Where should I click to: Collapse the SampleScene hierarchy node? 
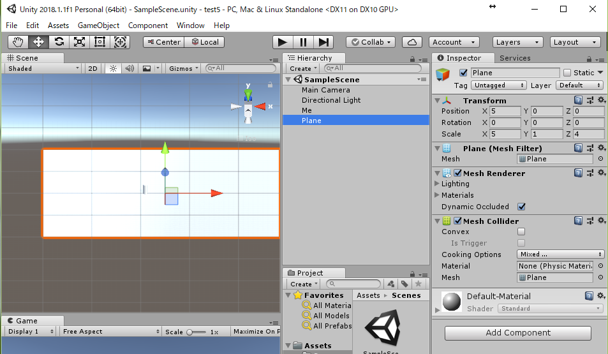288,80
